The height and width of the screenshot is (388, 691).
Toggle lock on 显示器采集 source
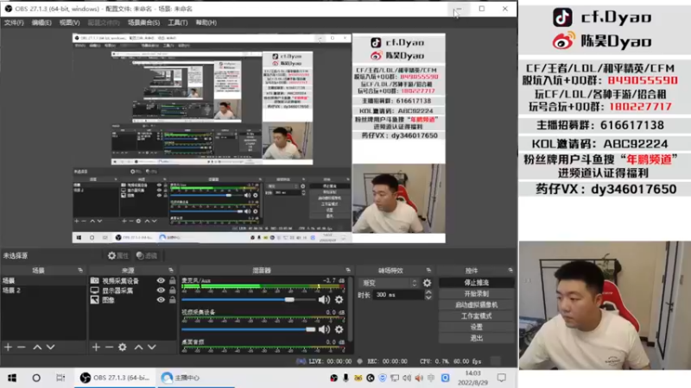pos(172,291)
